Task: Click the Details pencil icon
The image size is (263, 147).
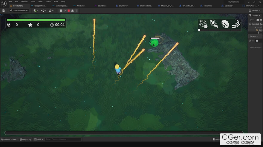Action: pyautogui.click(x=250, y=41)
